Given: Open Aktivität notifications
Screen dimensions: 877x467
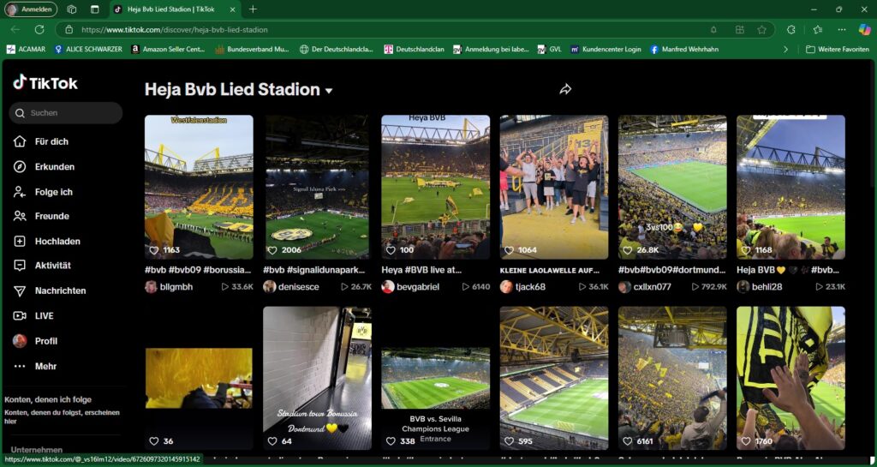Looking at the screenshot, I should (x=52, y=265).
